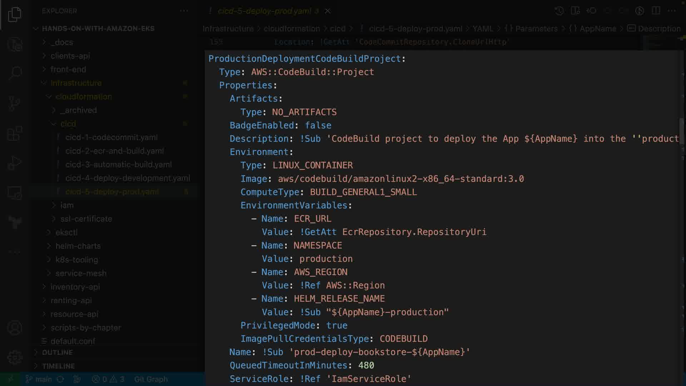Expand the OUTLINE section
The image size is (686, 386).
pos(57,352)
